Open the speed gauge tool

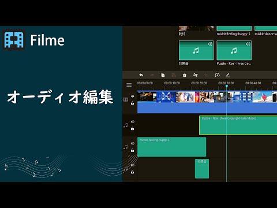[217, 75]
